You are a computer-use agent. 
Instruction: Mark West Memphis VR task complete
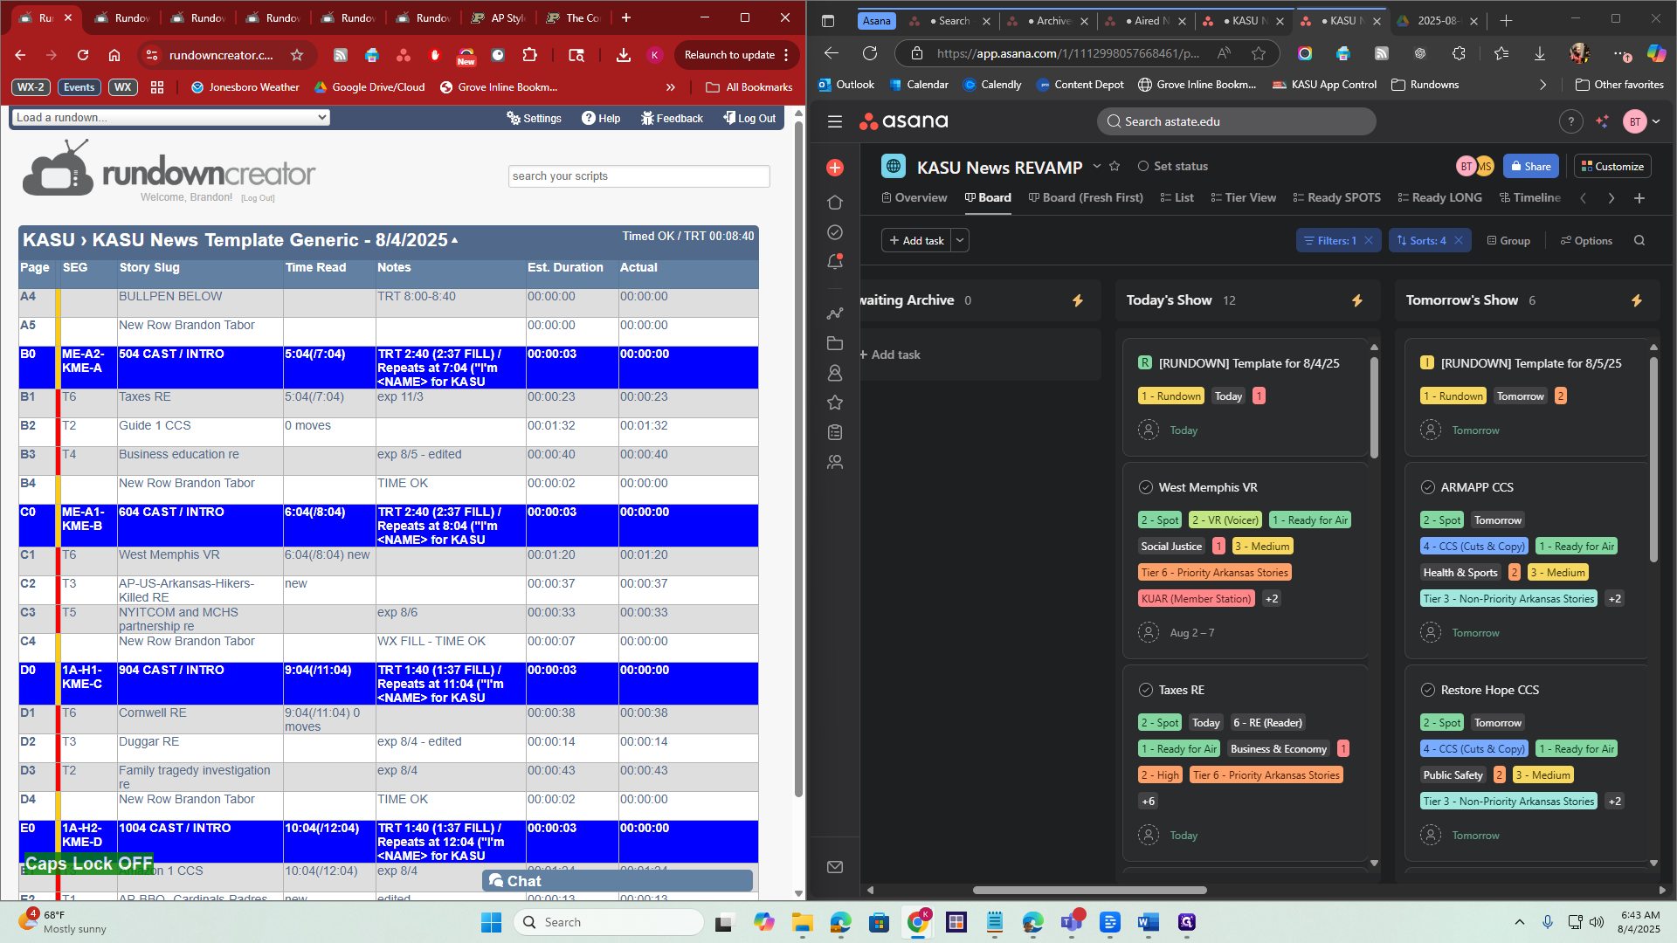(x=1146, y=487)
